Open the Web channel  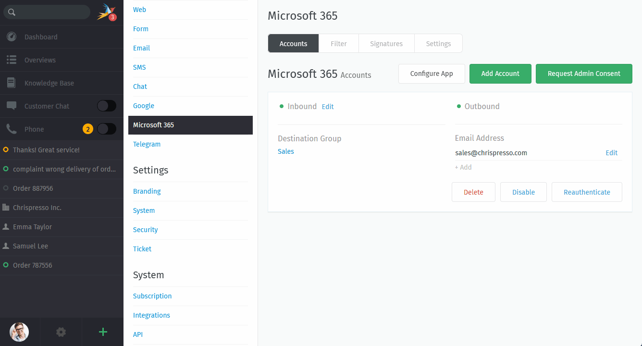click(139, 10)
